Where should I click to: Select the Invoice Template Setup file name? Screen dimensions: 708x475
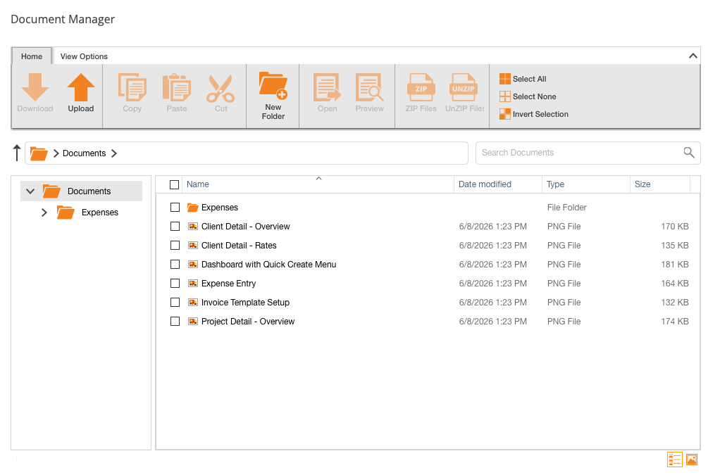245,302
